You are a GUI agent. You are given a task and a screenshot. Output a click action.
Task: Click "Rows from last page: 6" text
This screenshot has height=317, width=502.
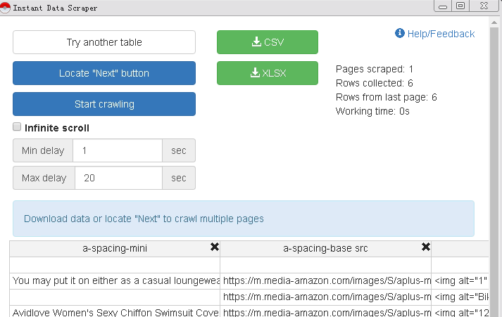point(386,97)
